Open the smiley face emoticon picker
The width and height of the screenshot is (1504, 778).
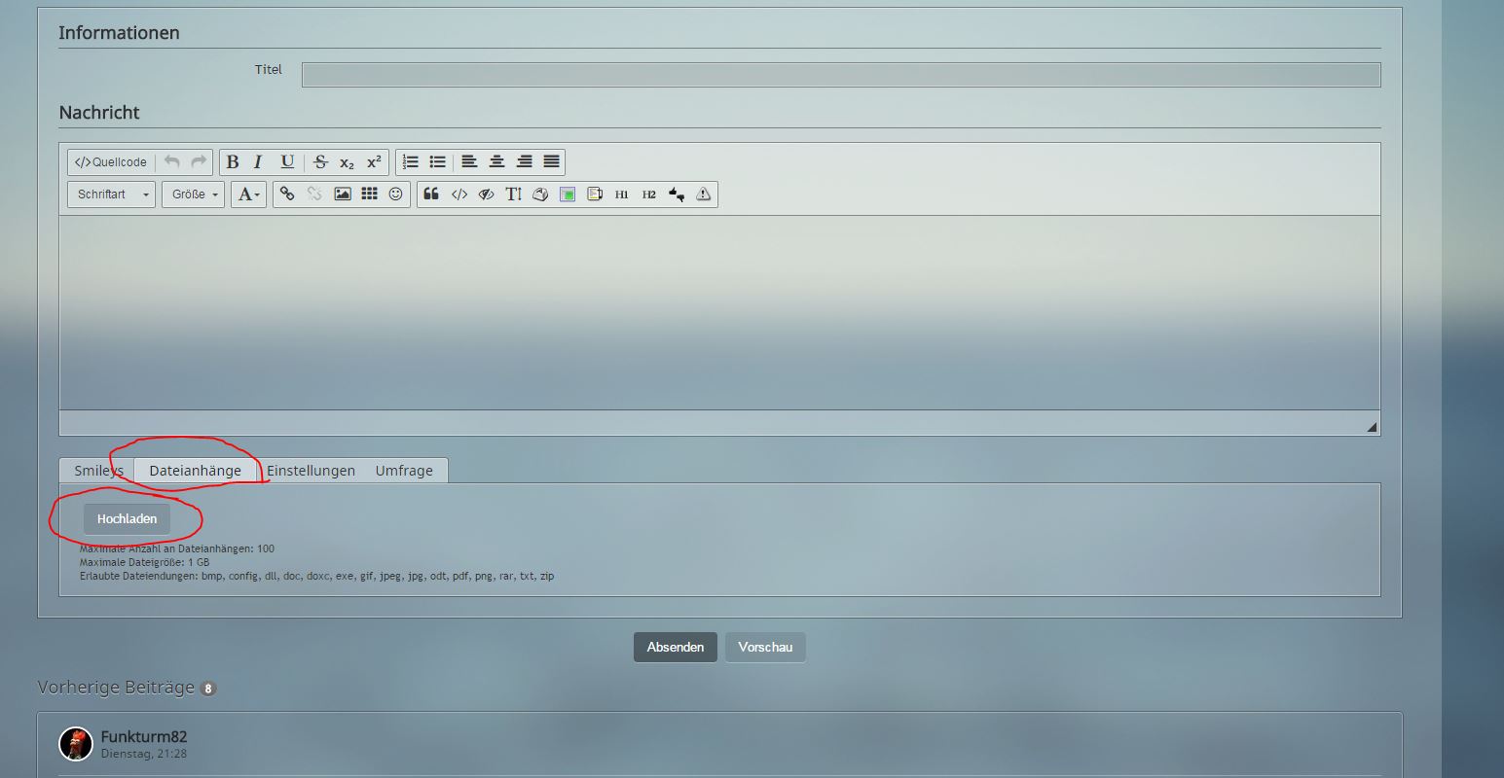pos(395,194)
